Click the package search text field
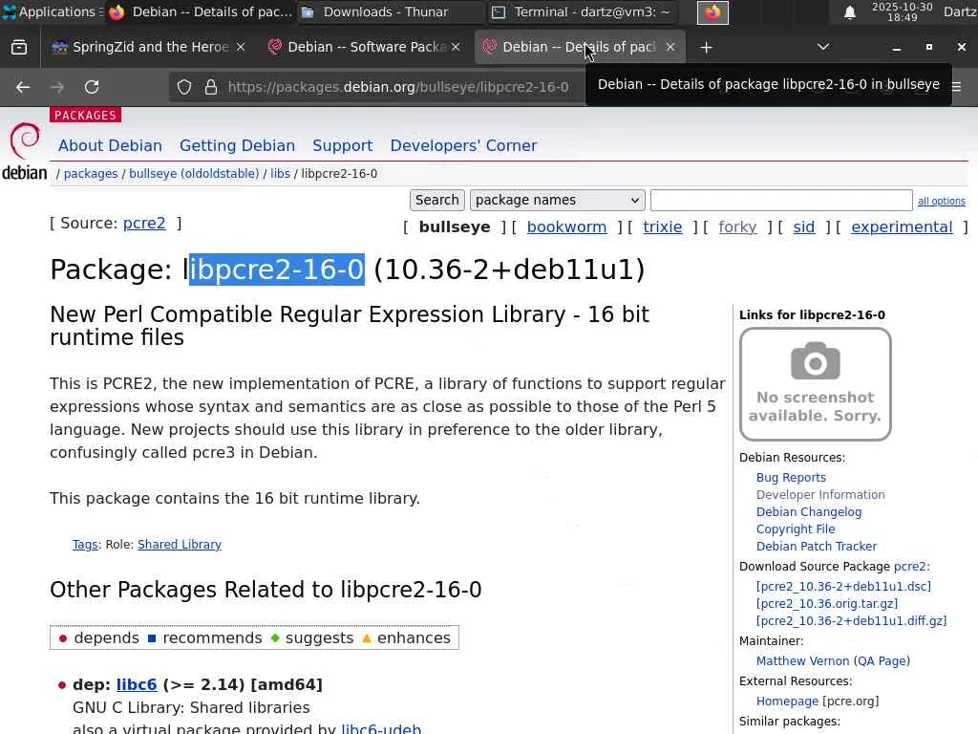The height and width of the screenshot is (734, 978). tap(781, 200)
